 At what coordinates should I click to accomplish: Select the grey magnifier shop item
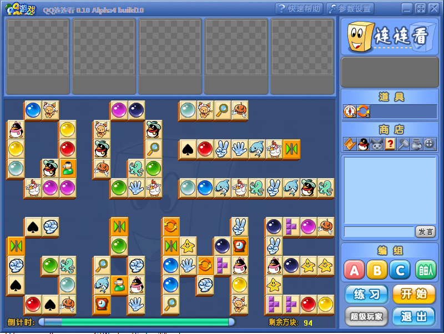point(430,144)
